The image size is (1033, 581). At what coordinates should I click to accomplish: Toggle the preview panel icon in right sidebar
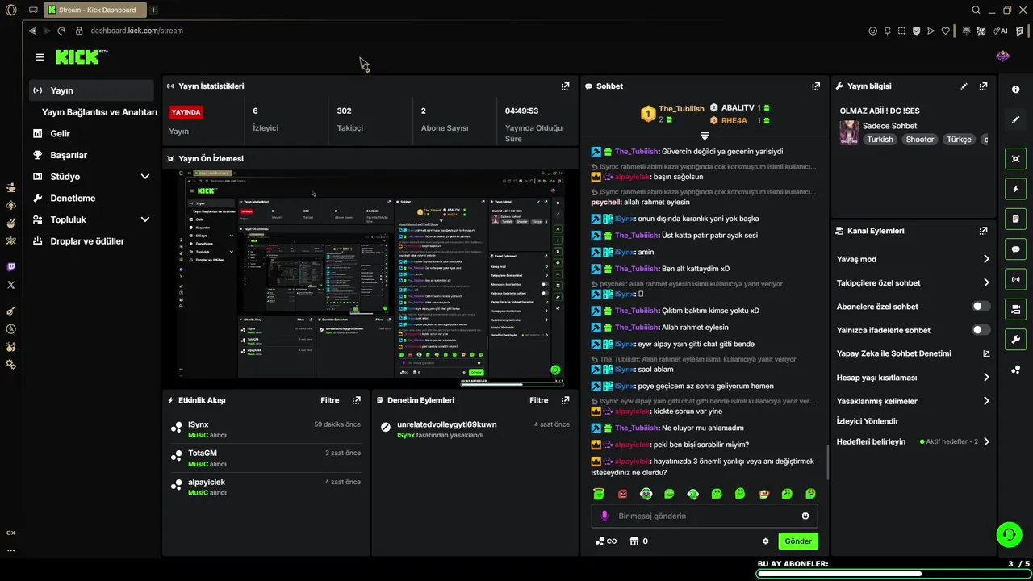point(1015,159)
